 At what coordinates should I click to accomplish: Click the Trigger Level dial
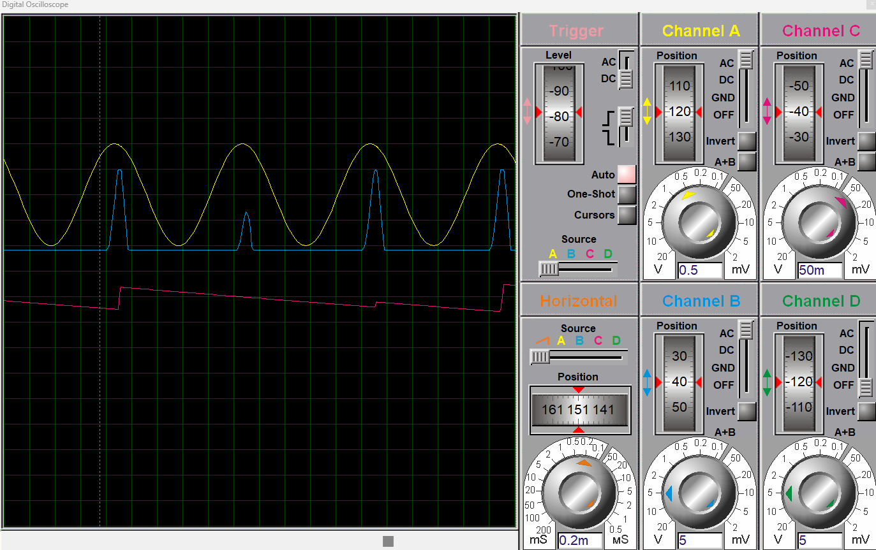pyautogui.click(x=560, y=113)
